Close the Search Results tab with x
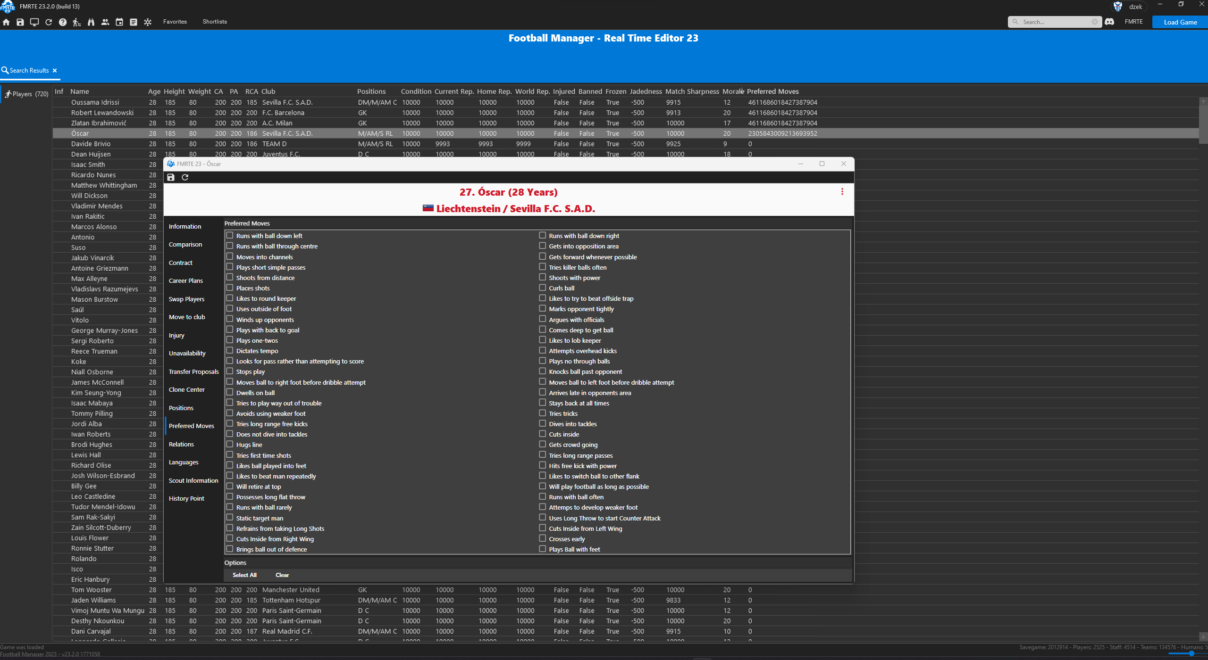The height and width of the screenshot is (660, 1208). (55, 70)
